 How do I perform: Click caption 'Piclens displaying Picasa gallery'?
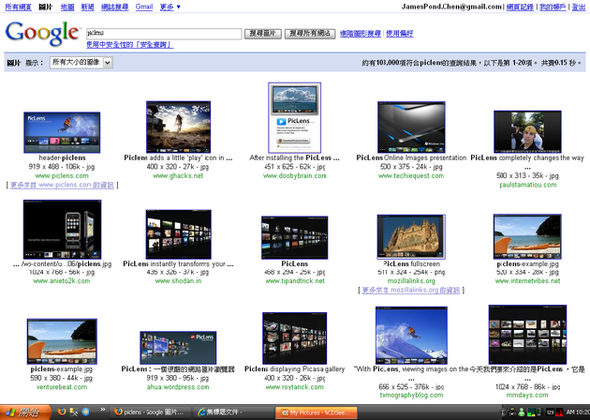pos(295,369)
